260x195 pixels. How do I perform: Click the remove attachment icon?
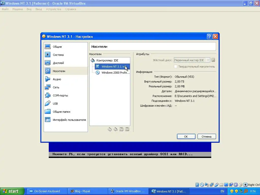pyautogui.click(x=127, y=129)
